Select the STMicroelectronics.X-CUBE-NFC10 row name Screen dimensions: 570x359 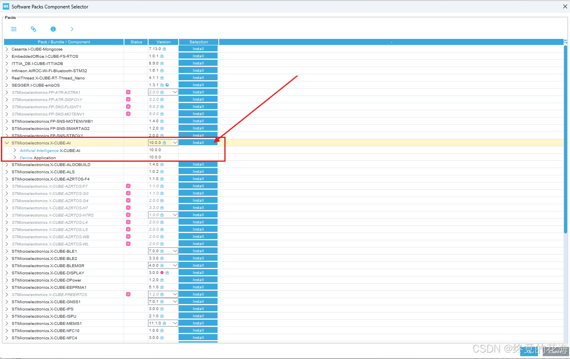[45, 331]
